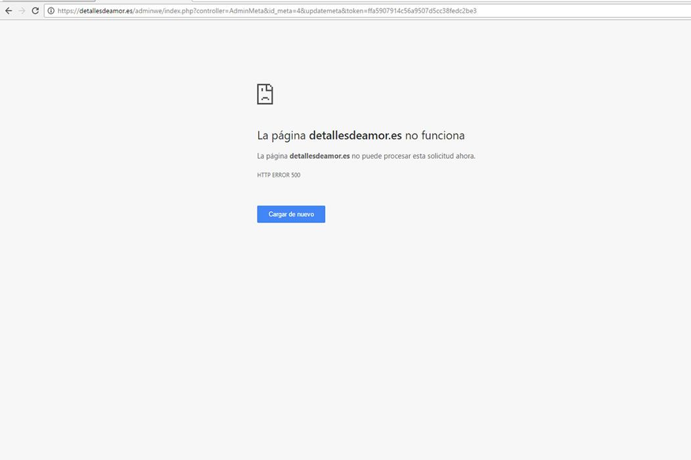Go back to the previous page
Viewport: 691px width, 460px height.
pos(9,11)
